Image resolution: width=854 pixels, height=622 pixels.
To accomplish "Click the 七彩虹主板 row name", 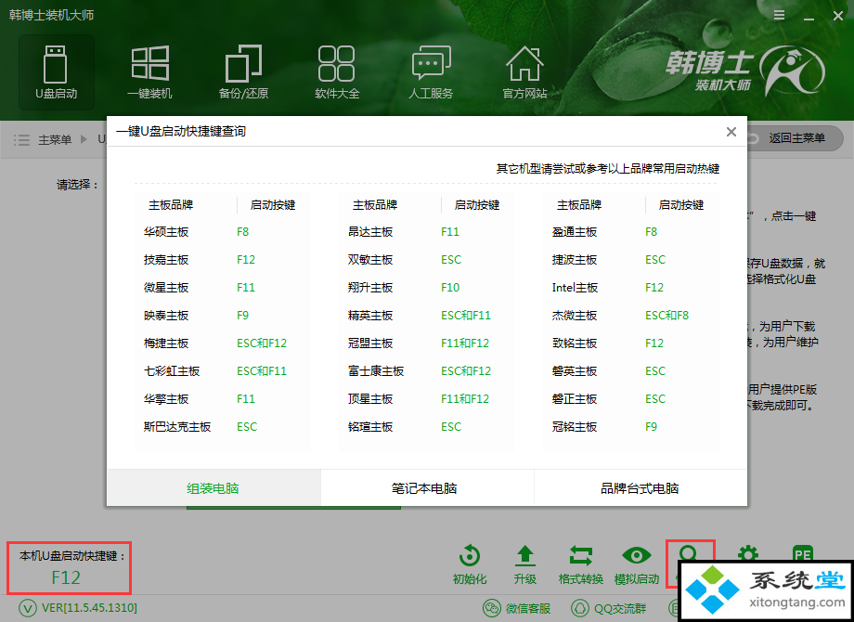I will 172,371.
